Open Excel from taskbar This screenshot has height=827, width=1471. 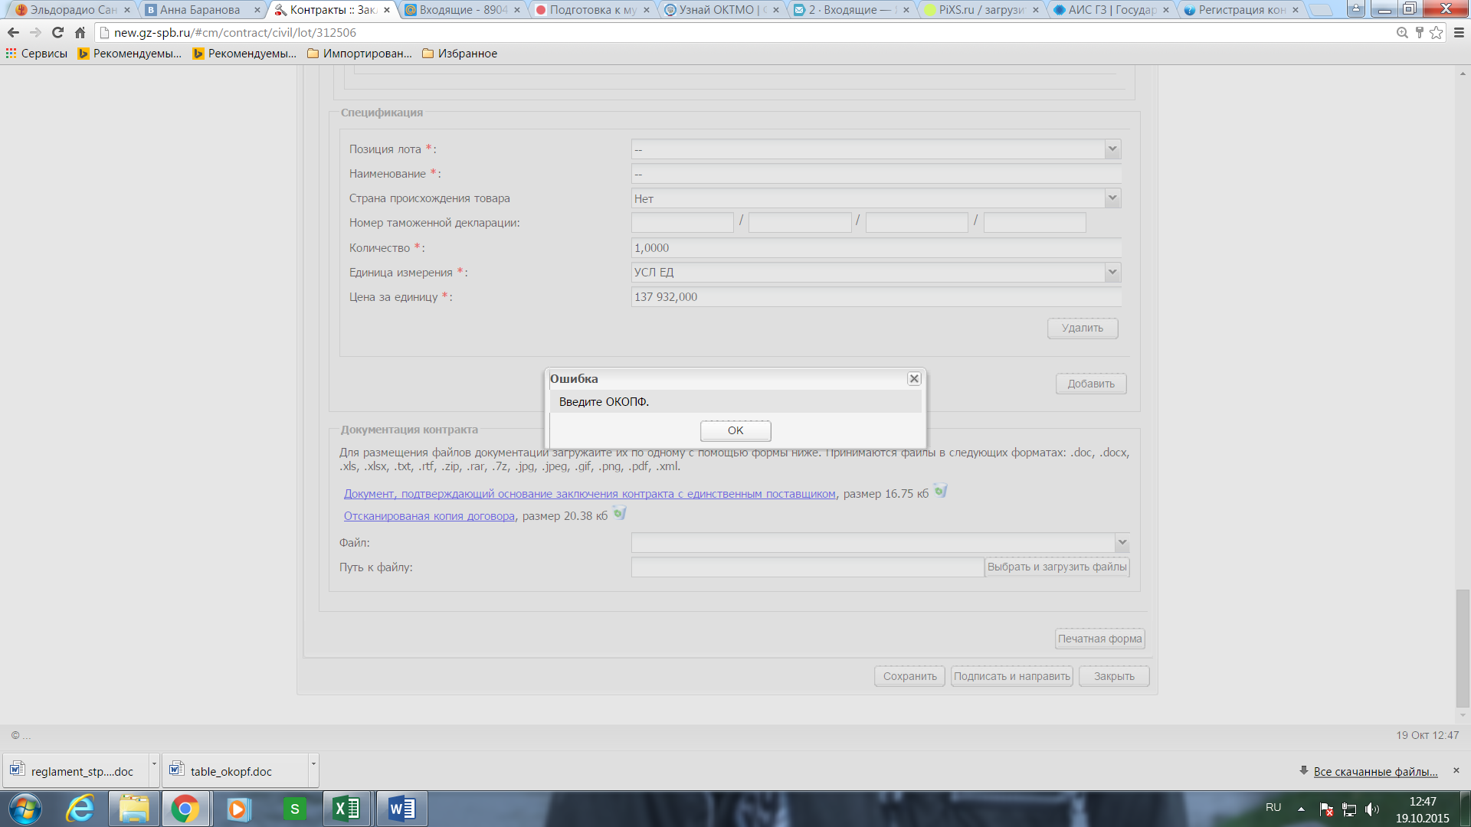tap(347, 809)
